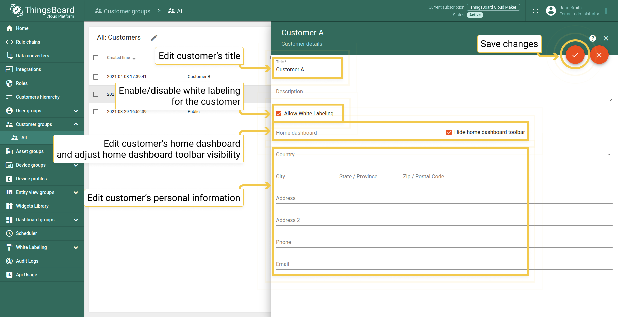Open the help question mark icon
This screenshot has height=317, width=618.
592,38
